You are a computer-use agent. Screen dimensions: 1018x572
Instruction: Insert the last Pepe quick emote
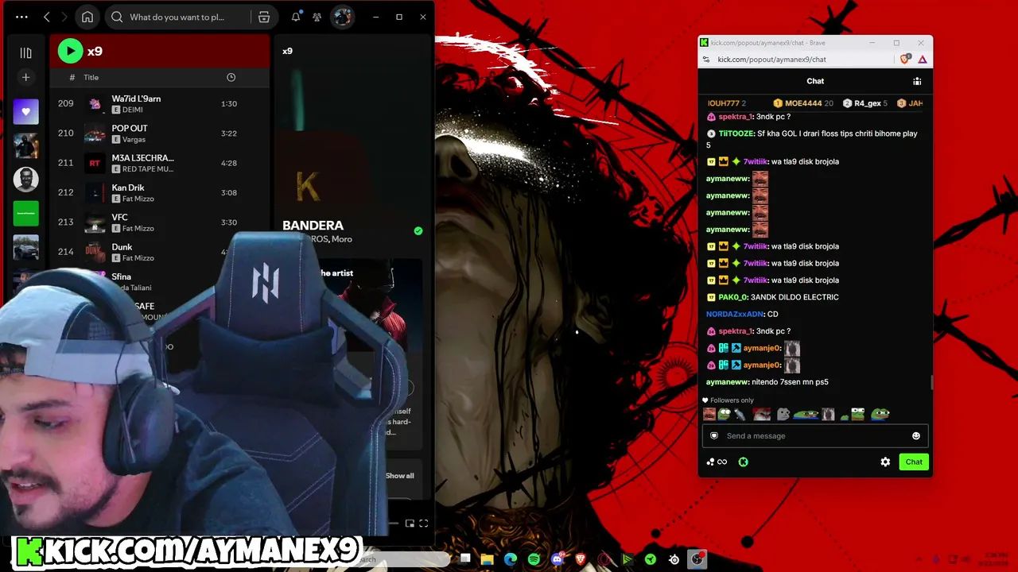[x=880, y=414]
